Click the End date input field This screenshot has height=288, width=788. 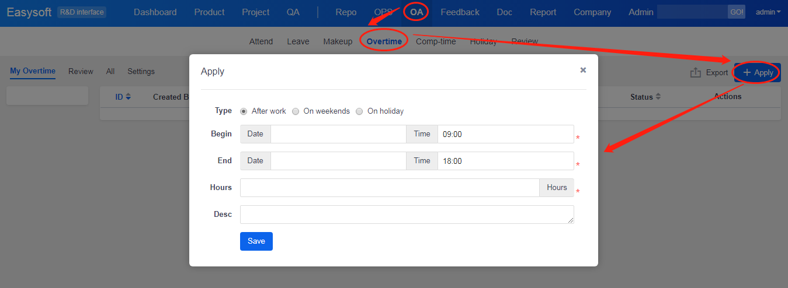click(x=338, y=161)
